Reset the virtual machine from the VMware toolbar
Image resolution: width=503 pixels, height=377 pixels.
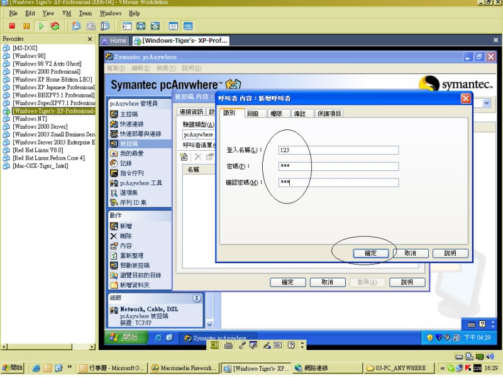tap(55, 26)
